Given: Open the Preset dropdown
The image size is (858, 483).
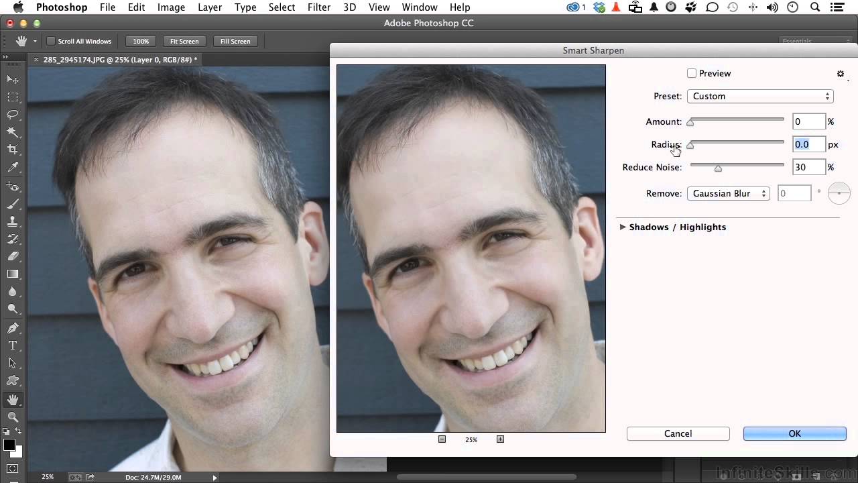Looking at the screenshot, I should [x=759, y=97].
